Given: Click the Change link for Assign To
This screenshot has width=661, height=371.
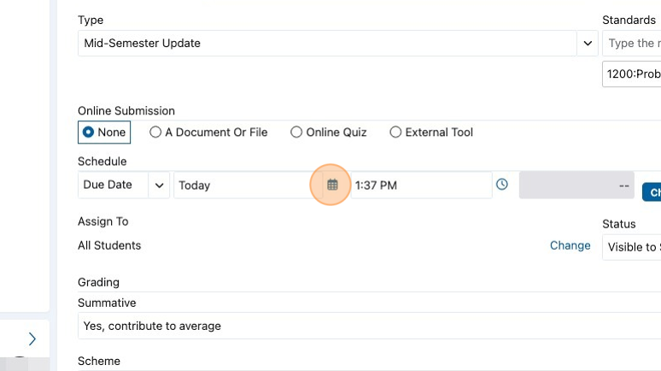Looking at the screenshot, I should point(570,245).
